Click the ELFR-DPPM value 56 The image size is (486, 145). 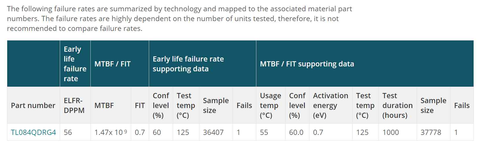[x=68, y=133]
